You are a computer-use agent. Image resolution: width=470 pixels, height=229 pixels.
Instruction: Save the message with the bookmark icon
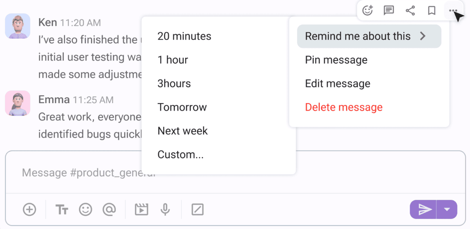431,10
